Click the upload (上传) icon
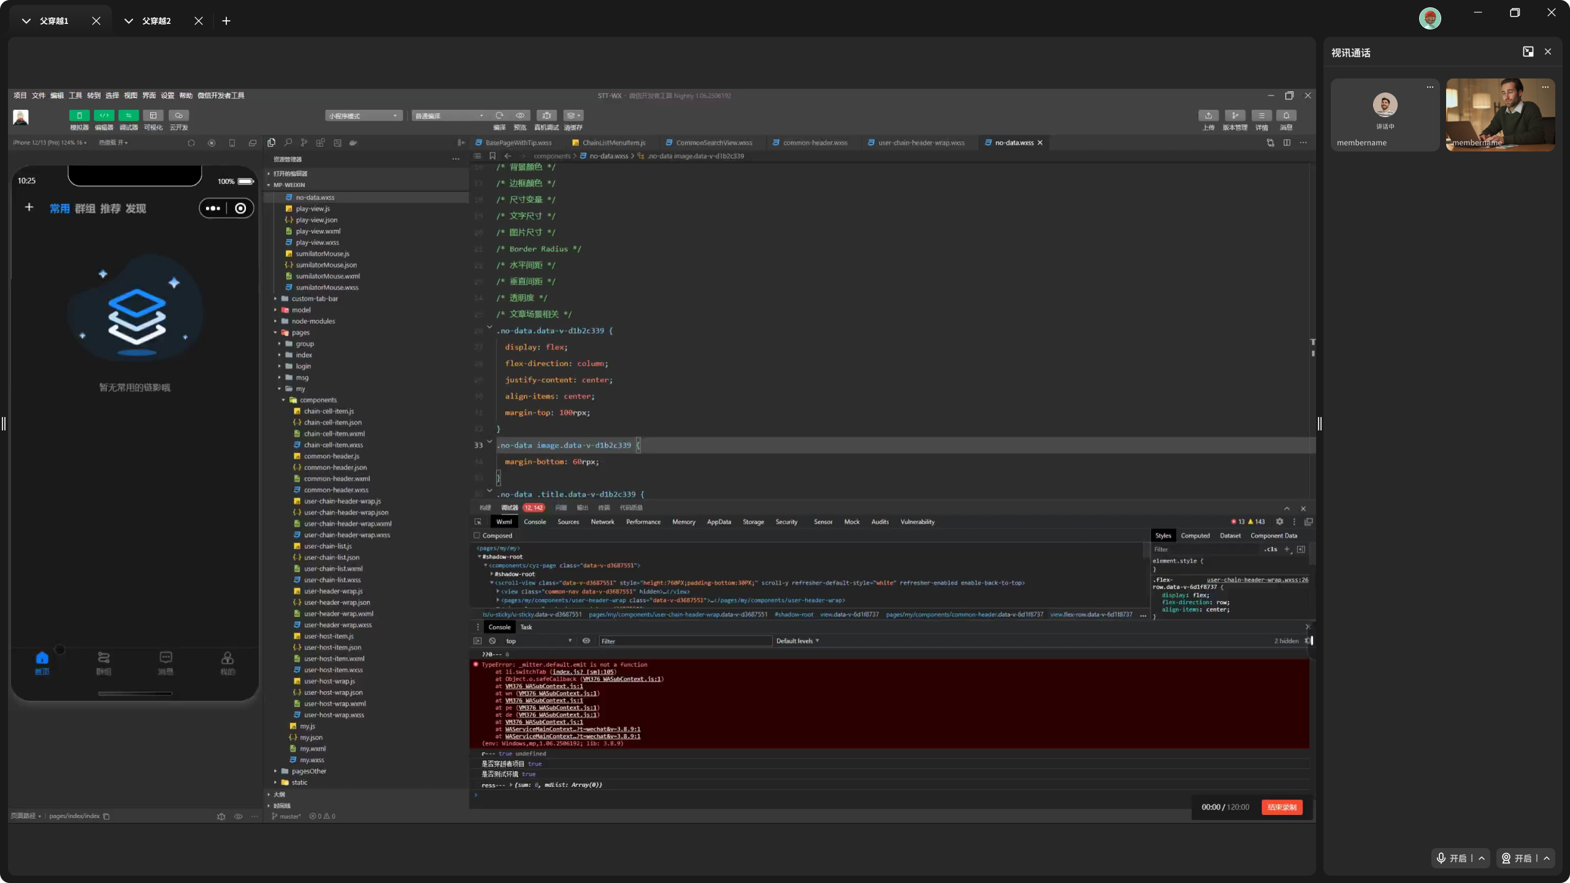Image resolution: width=1570 pixels, height=883 pixels. click(x=1208, y=115)
